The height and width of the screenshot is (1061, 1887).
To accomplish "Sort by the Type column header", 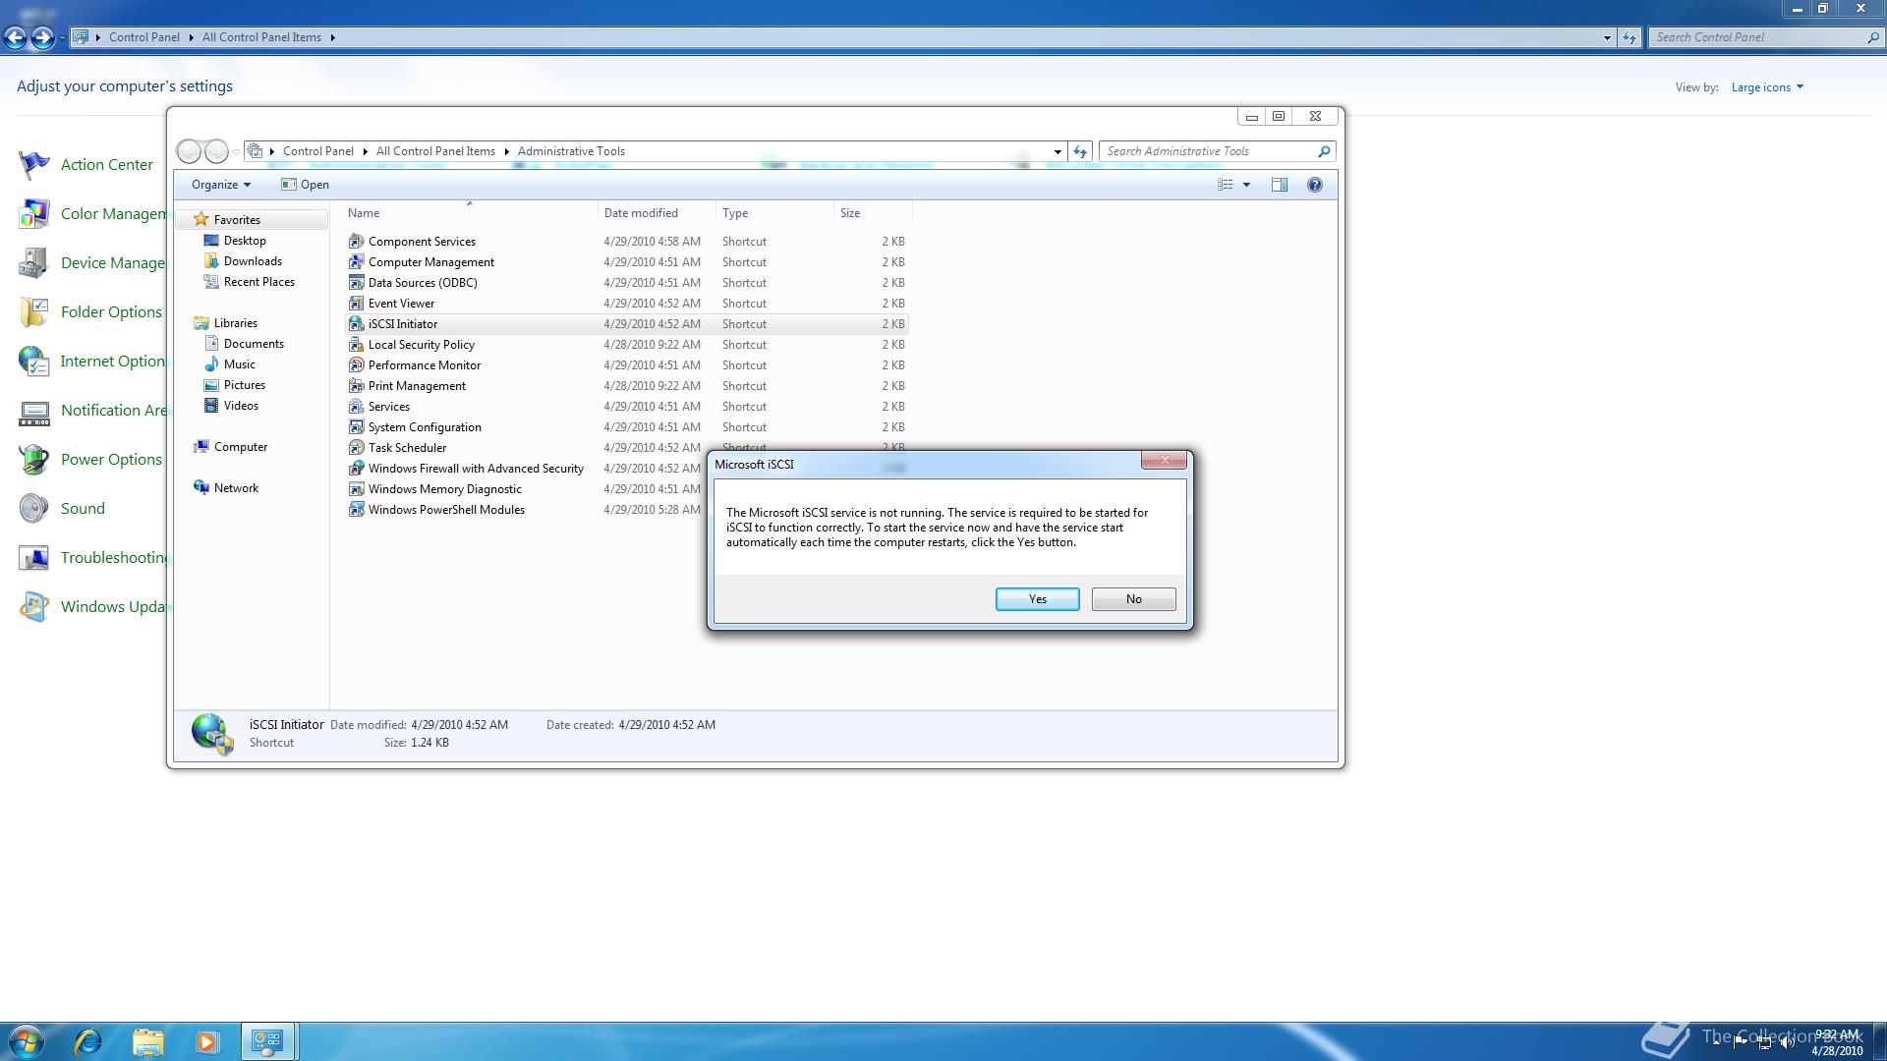I will click(x=774, y=213).
